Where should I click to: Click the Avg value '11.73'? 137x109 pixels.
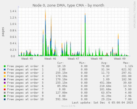coord(105,73)
